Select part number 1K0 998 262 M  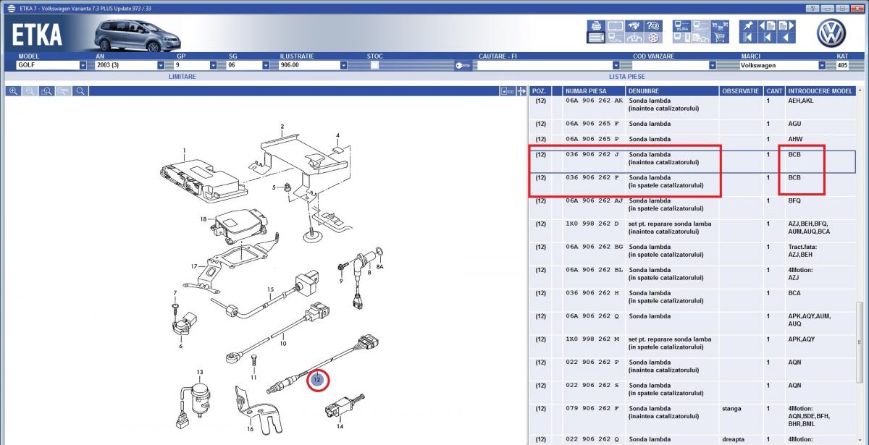593,340
